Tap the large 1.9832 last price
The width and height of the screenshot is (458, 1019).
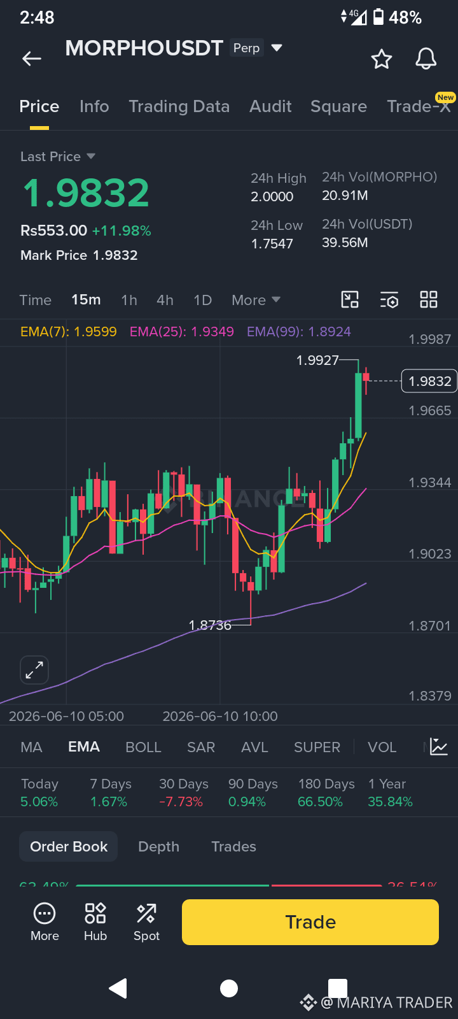pyautogui.click(x=86, y=193)
